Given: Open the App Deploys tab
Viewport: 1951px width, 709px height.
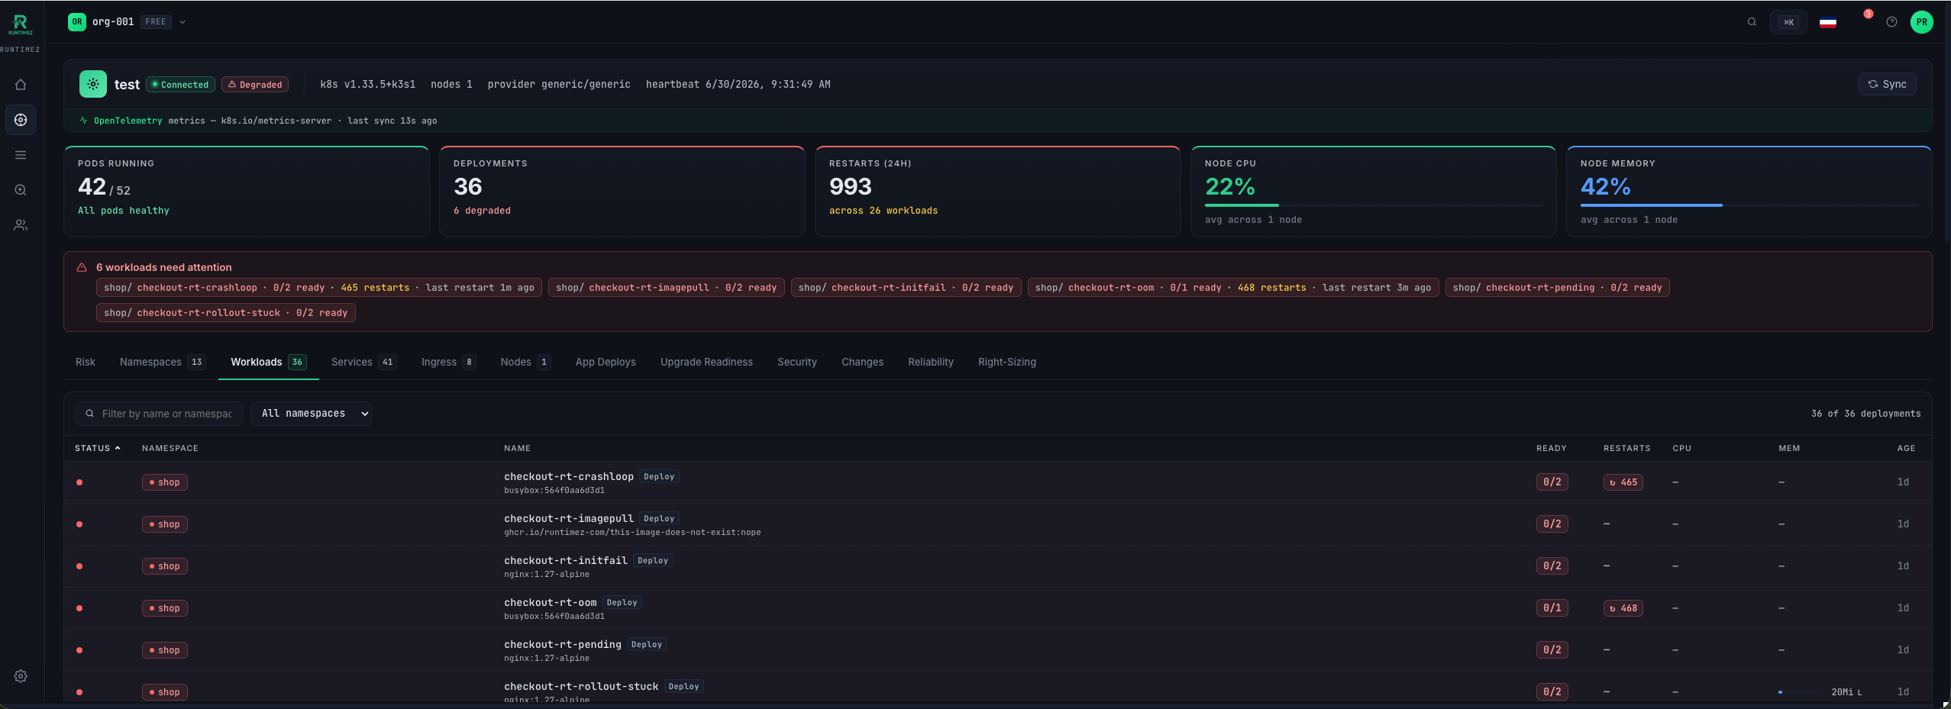Looking at the screenshot, I should click(606, 362).
